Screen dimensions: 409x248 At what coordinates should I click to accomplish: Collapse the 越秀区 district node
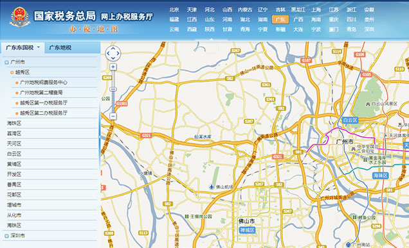[12, 72]
